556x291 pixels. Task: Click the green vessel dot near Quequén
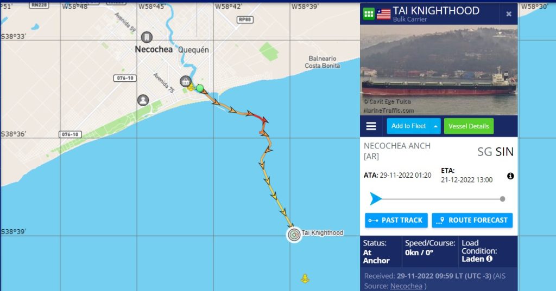pyautogui.click(x=200, y=88)
